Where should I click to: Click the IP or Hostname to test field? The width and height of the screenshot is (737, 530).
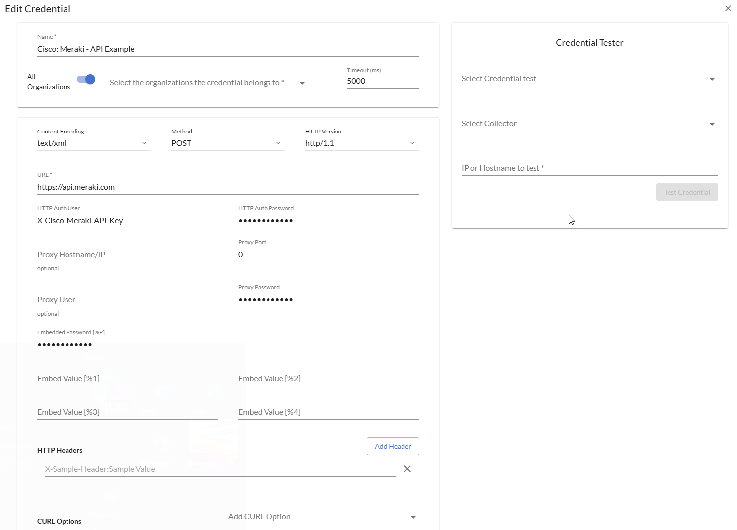click(x=589, y=168)
